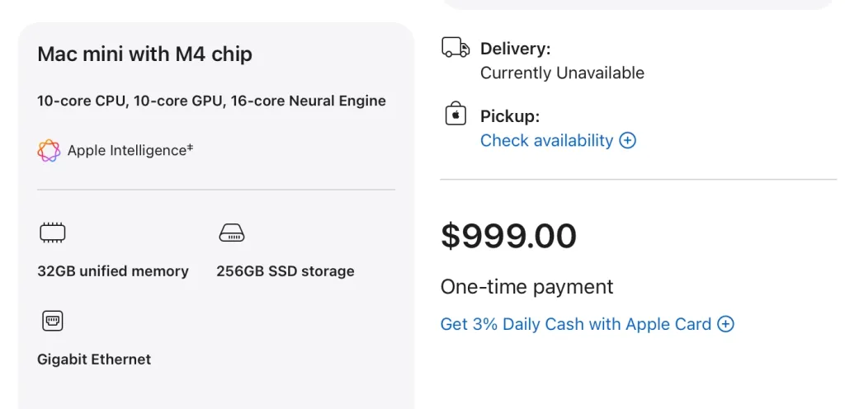The image size is (845, 409).
Task: Expand plus icon beside Check availability
Action: click(628, 140)
